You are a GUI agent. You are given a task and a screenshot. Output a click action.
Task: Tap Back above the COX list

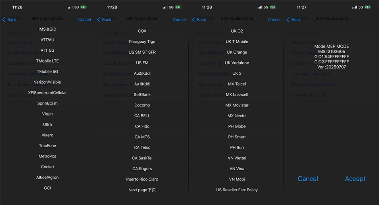(104, 20)
